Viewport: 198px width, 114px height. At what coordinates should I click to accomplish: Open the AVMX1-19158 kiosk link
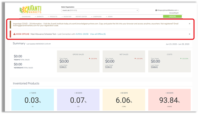82,34
